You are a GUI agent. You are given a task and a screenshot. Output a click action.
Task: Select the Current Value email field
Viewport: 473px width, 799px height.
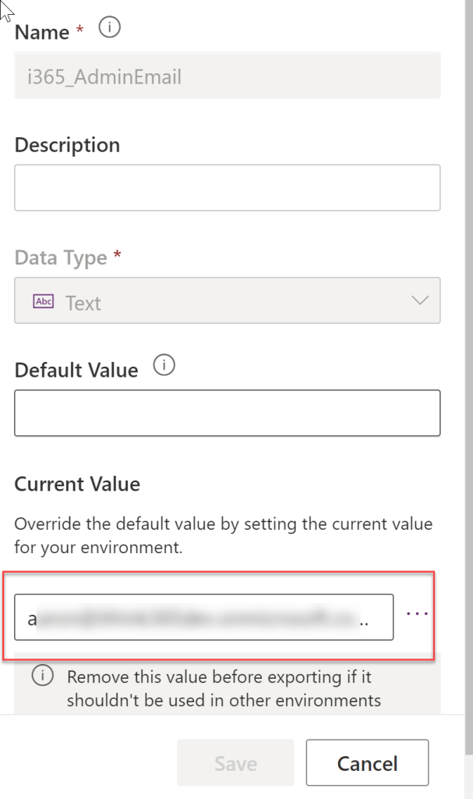[x=203, y=618]
